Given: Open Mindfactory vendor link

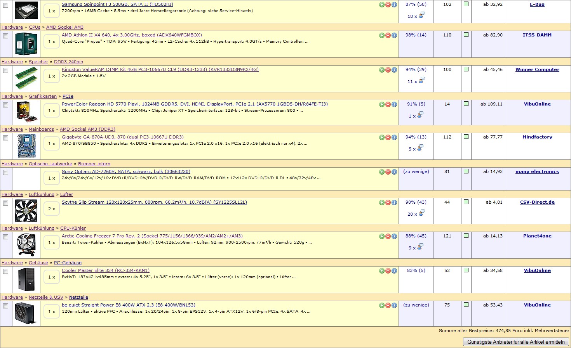Looking at the screenshot, I should click(x=537, y=137).
